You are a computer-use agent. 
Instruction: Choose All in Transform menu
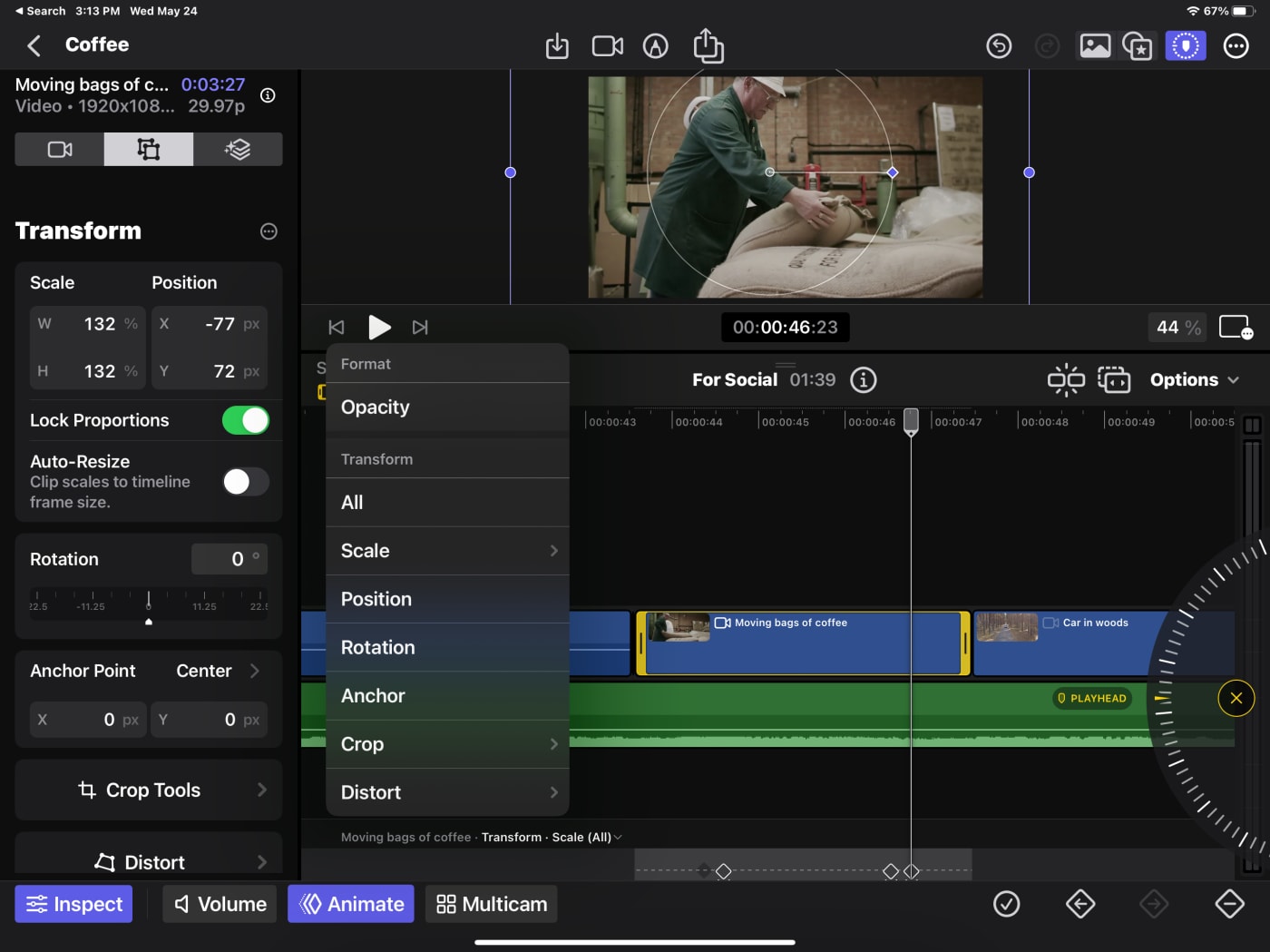(447, 503)
